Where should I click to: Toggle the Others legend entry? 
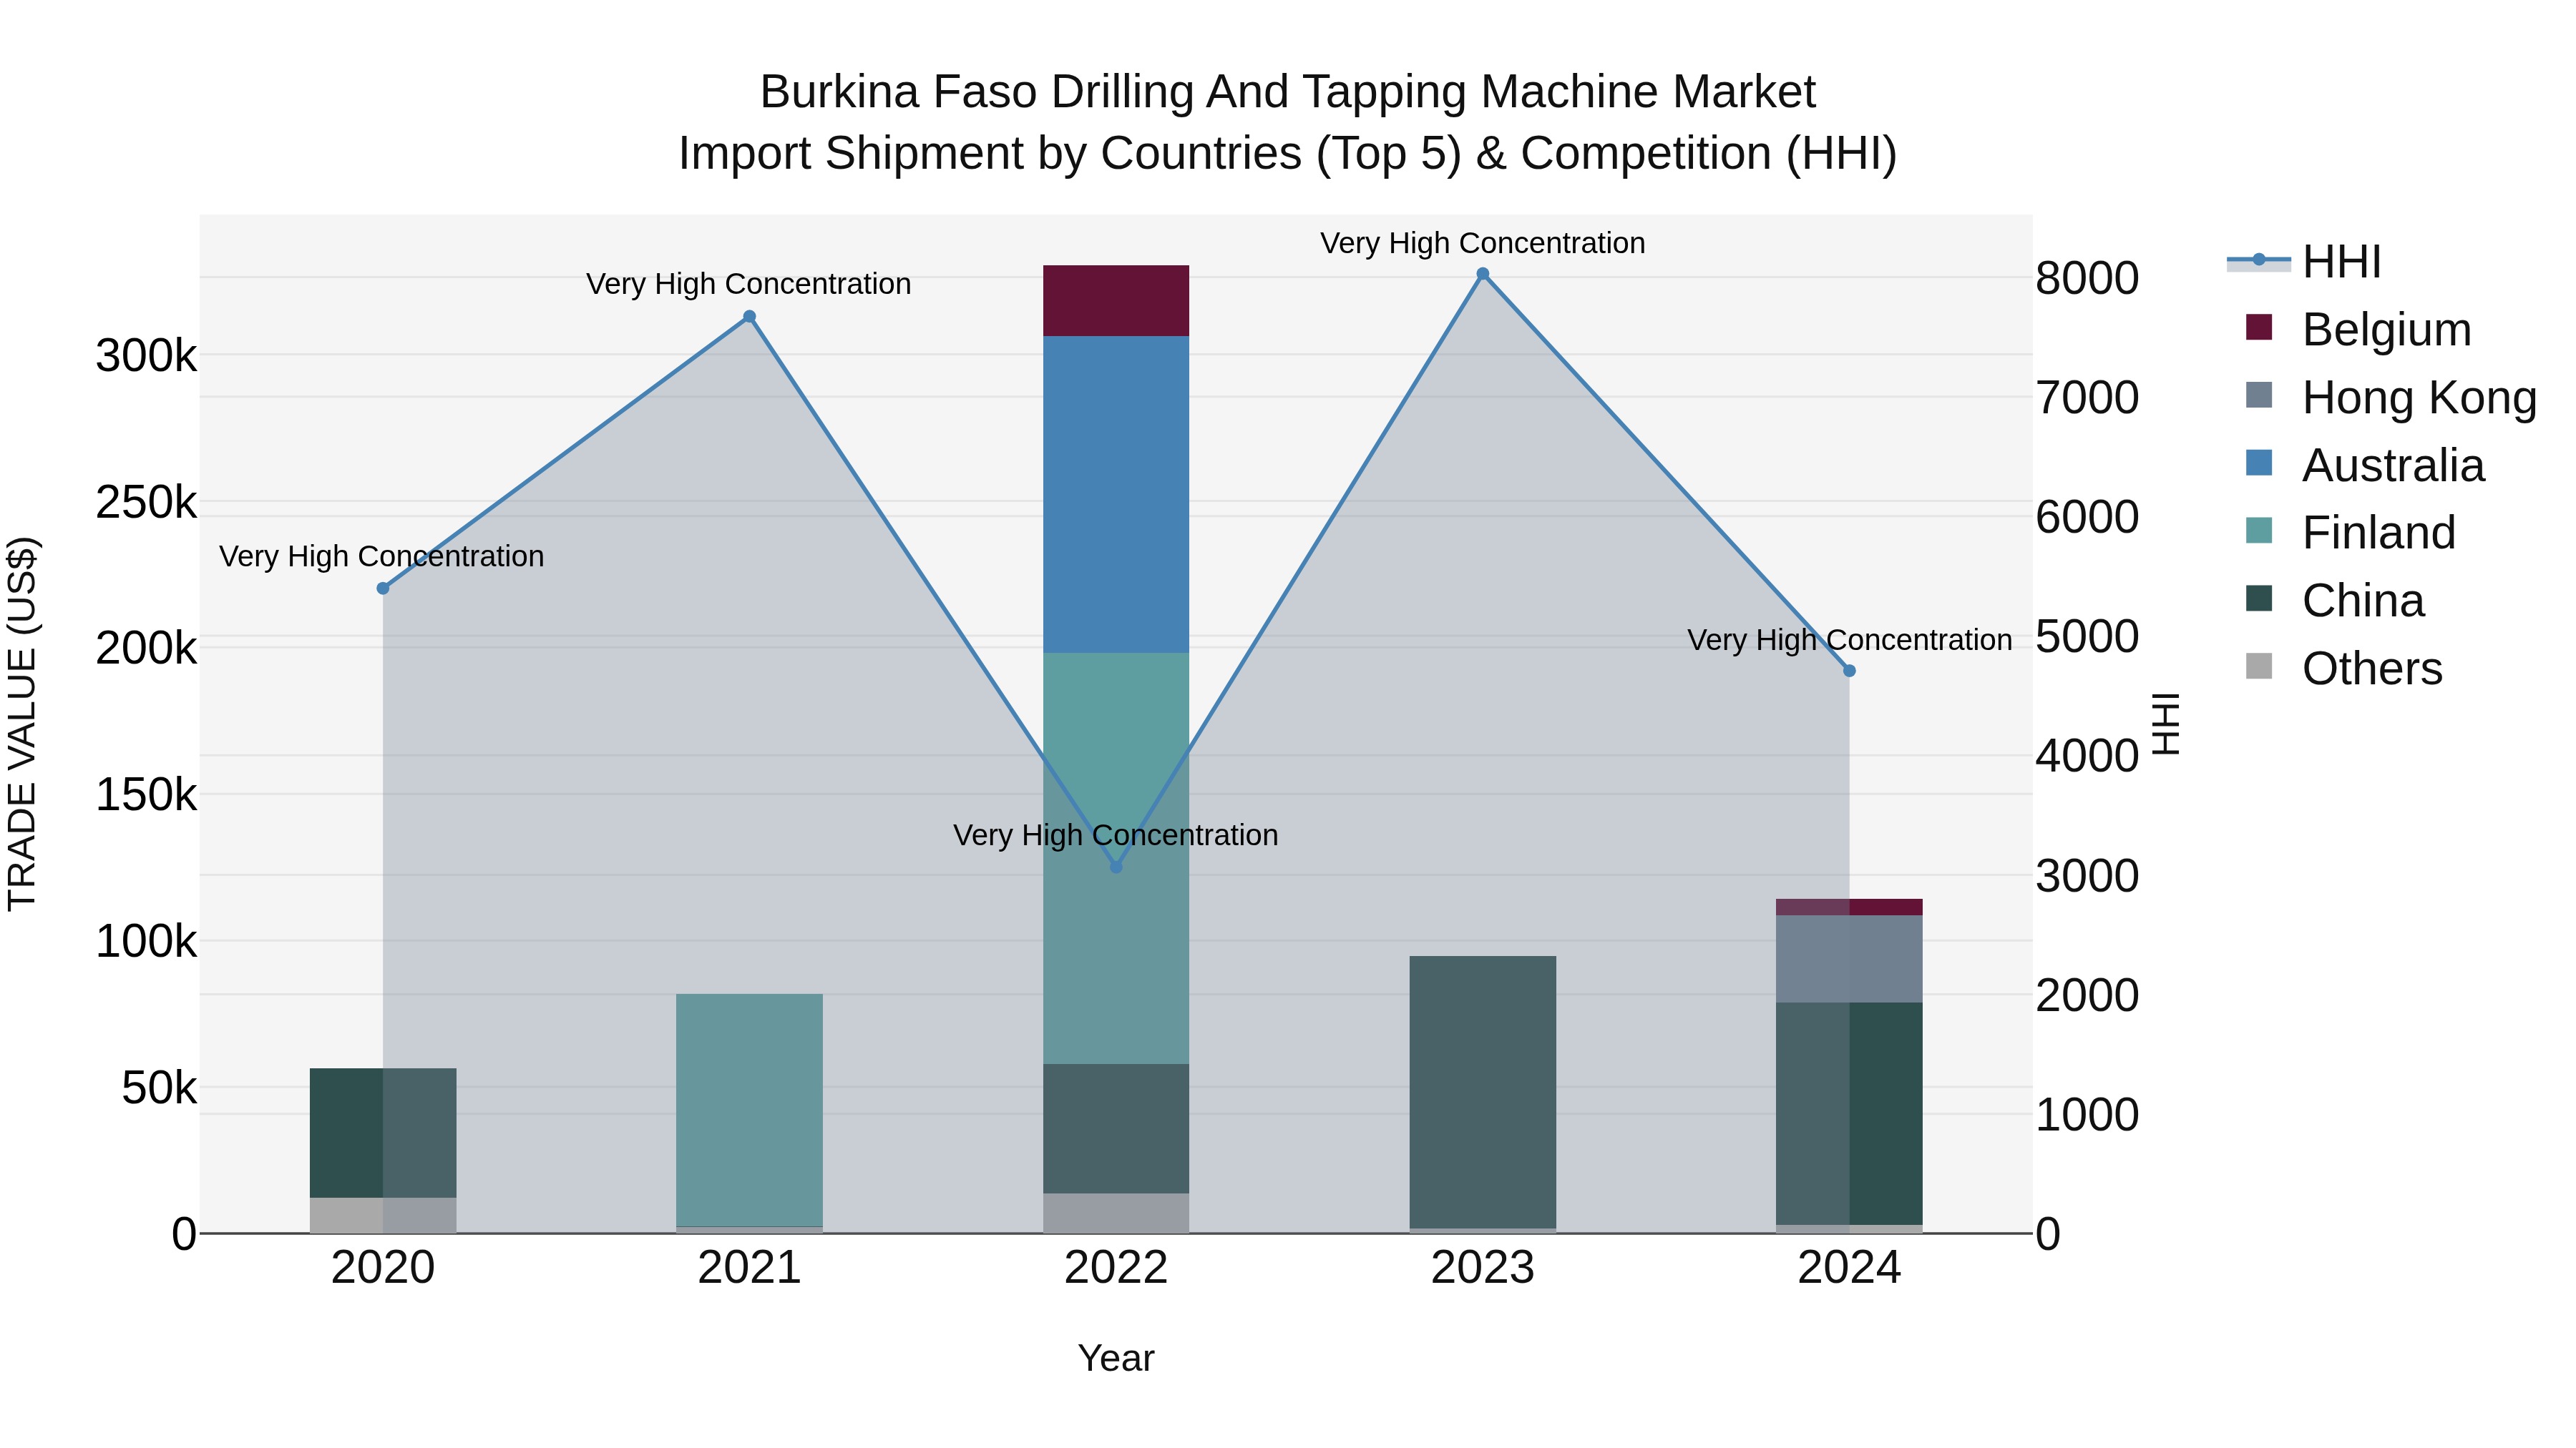coord(2344,669)
